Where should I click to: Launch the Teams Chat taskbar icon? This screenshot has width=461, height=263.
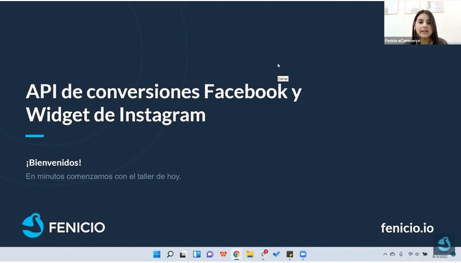pos(210,254)
